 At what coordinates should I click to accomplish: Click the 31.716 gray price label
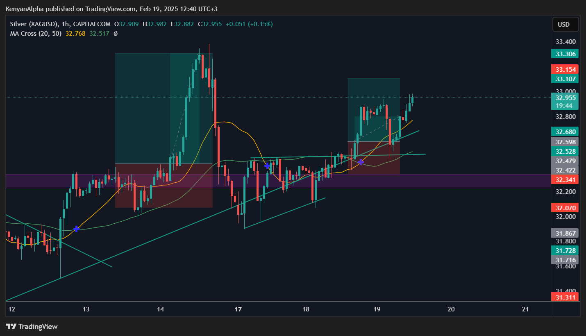tap(565, 260)
